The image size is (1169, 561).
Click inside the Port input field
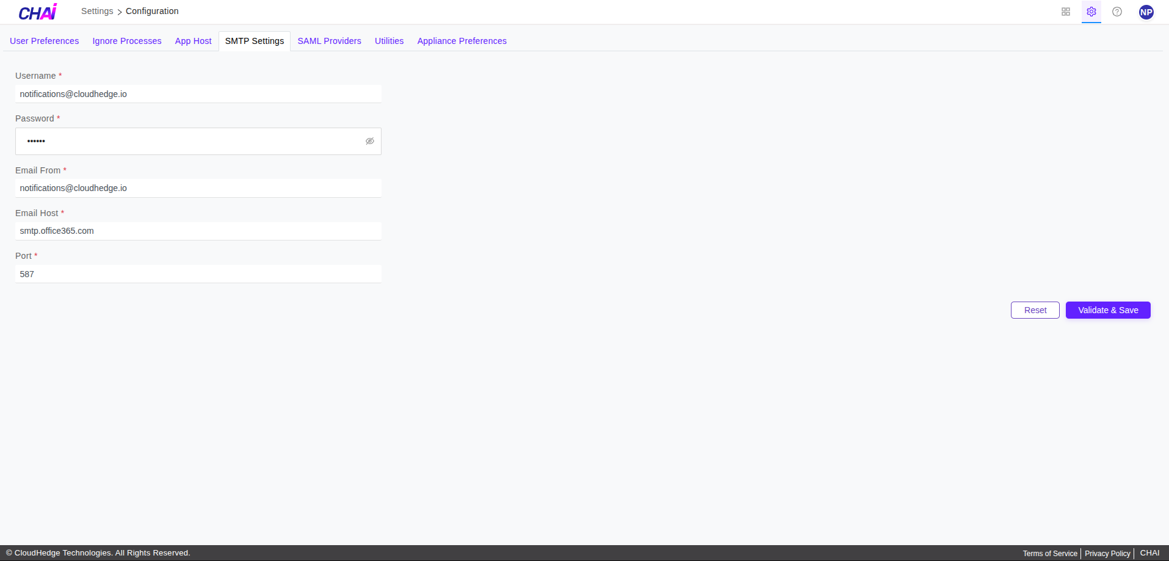pos(198,273)
